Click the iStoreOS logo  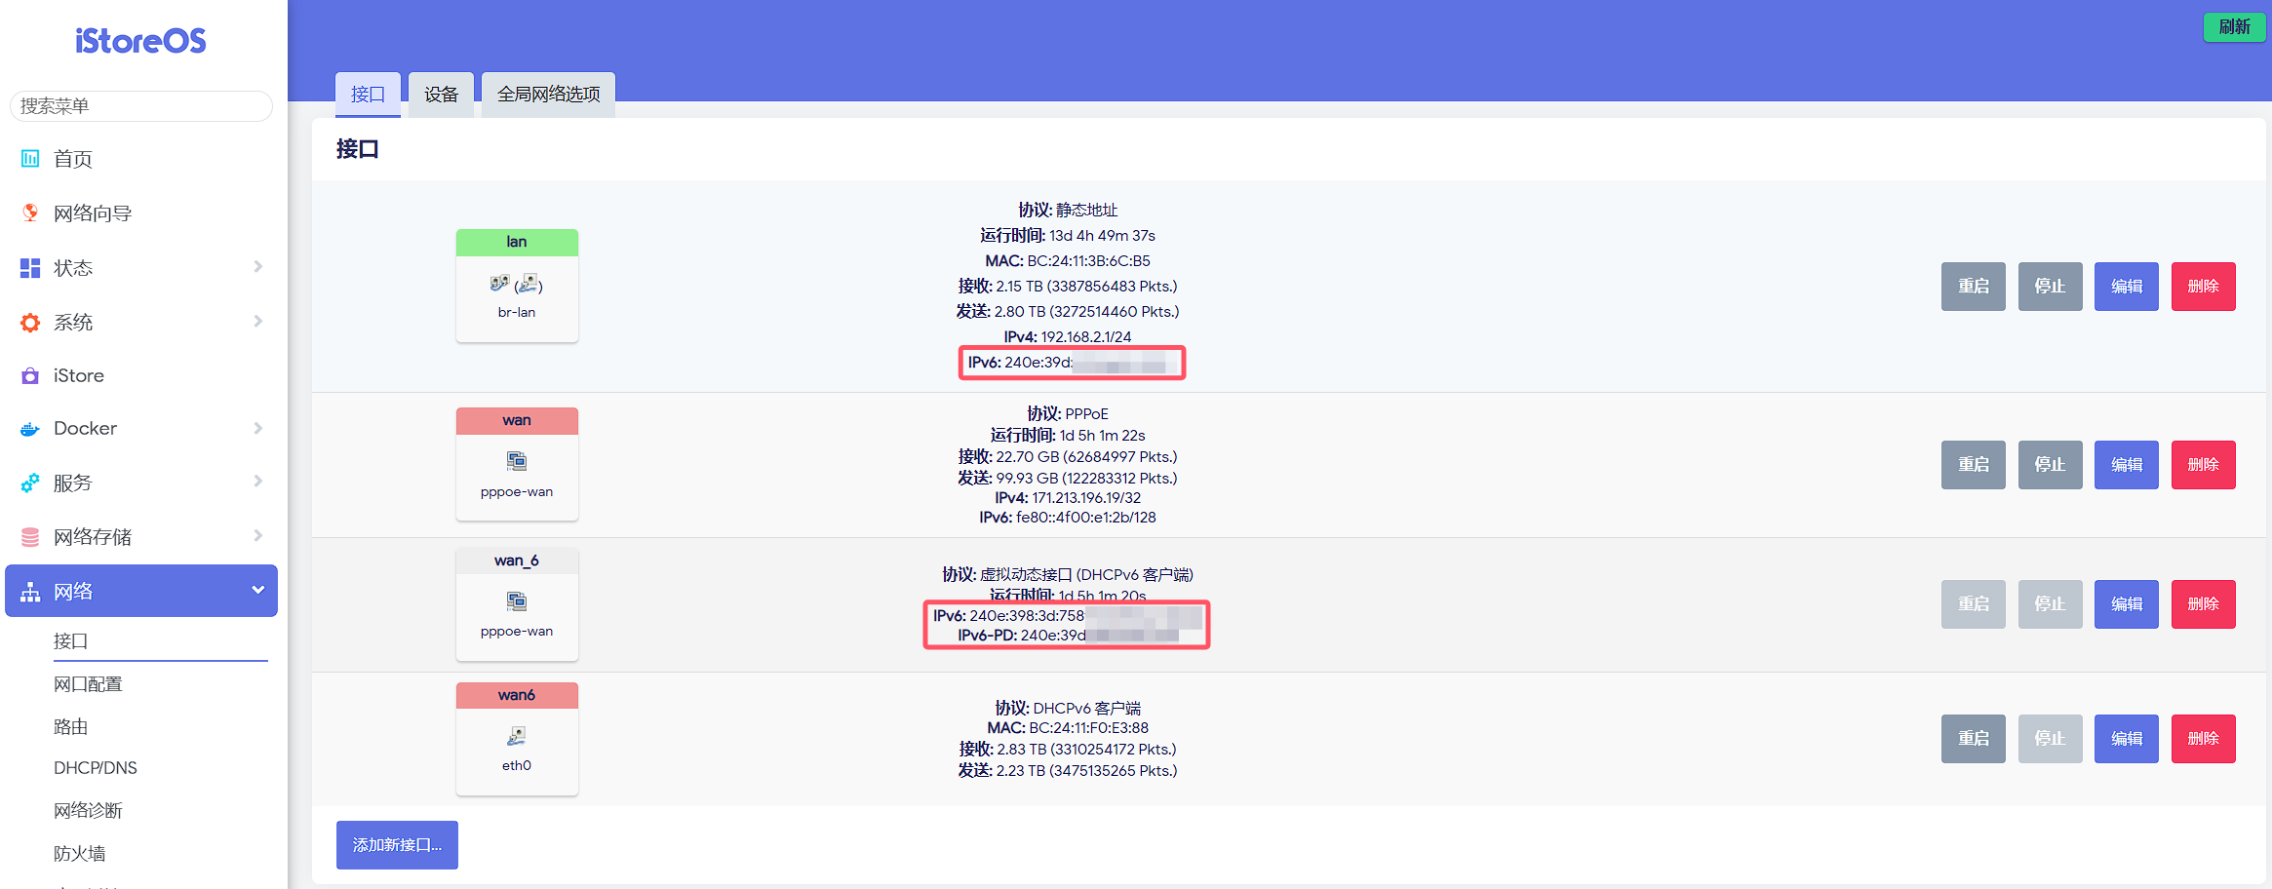pos(140,41)
